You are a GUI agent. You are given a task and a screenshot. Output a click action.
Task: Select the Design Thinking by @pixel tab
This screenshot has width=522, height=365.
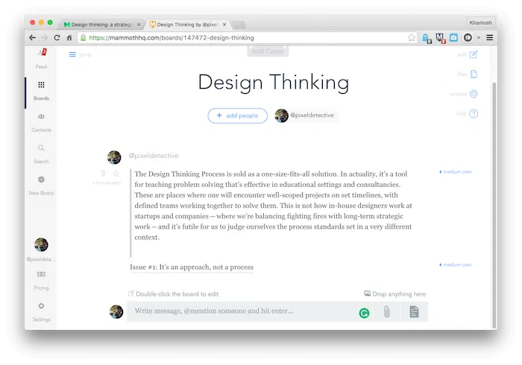click(x=187, y=25)
